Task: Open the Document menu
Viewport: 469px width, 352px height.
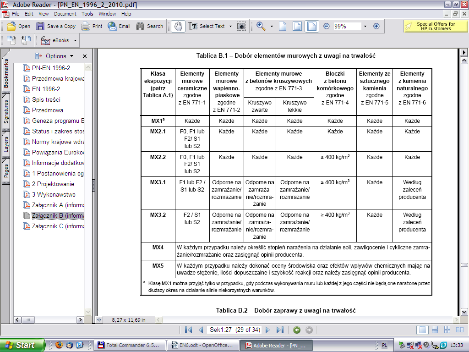Action: [x=65, y=14]
